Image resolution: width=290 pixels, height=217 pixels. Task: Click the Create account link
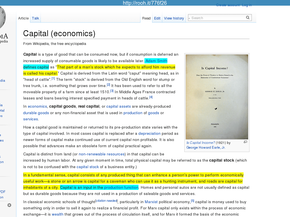pos(228,5)
